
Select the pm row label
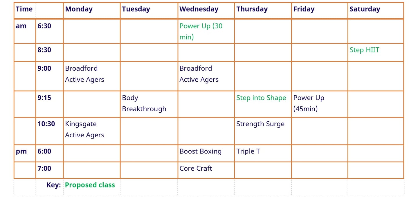(21, 151)
